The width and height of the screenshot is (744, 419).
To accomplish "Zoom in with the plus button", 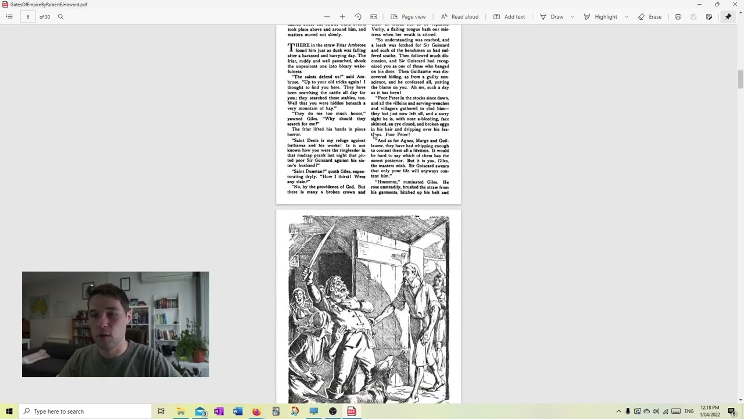I will pos(342,16).
